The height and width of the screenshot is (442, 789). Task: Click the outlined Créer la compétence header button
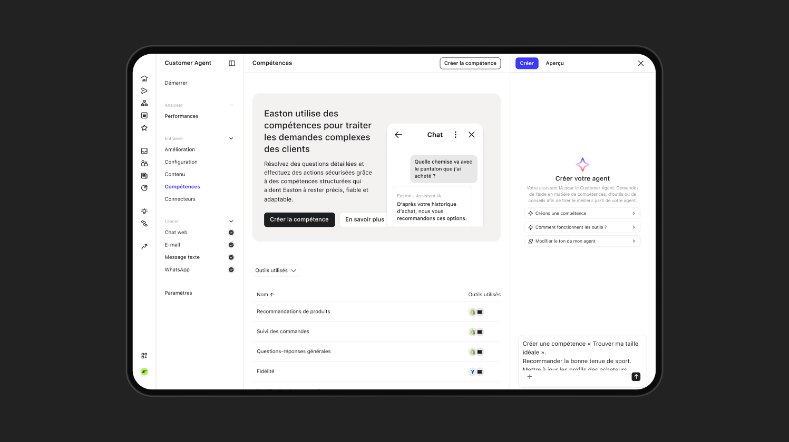[470, 63]
